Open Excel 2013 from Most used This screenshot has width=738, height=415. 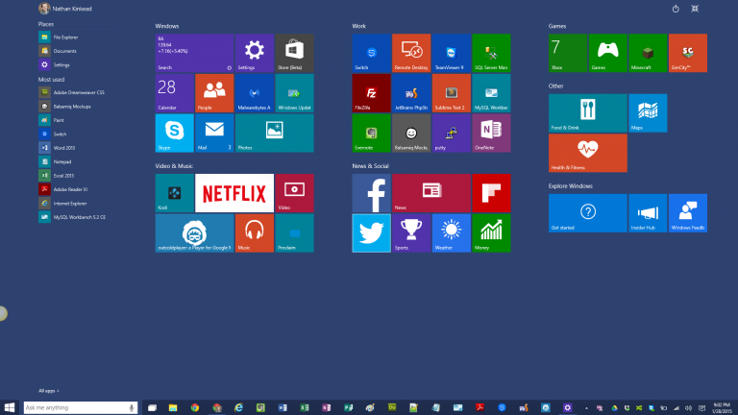57,176
